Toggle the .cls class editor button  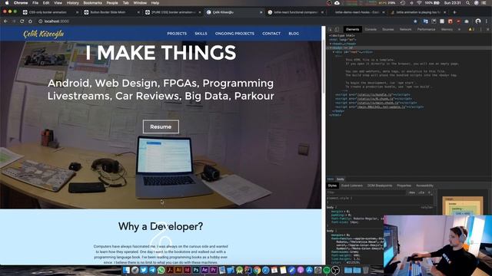tap(421, 192)
